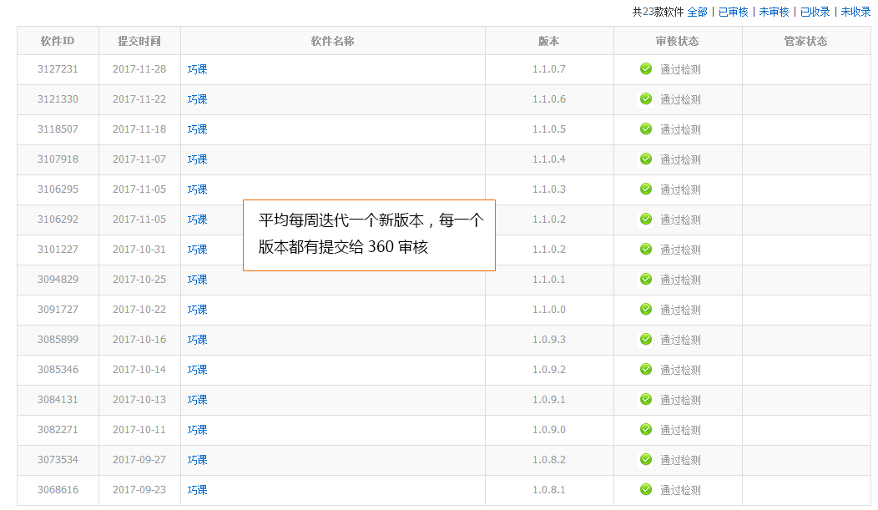The height and width of the screenshot is (510, 878).
Task: Click submission date 2017-09-27
Action: pyautogui.click(x=139, y=460)
